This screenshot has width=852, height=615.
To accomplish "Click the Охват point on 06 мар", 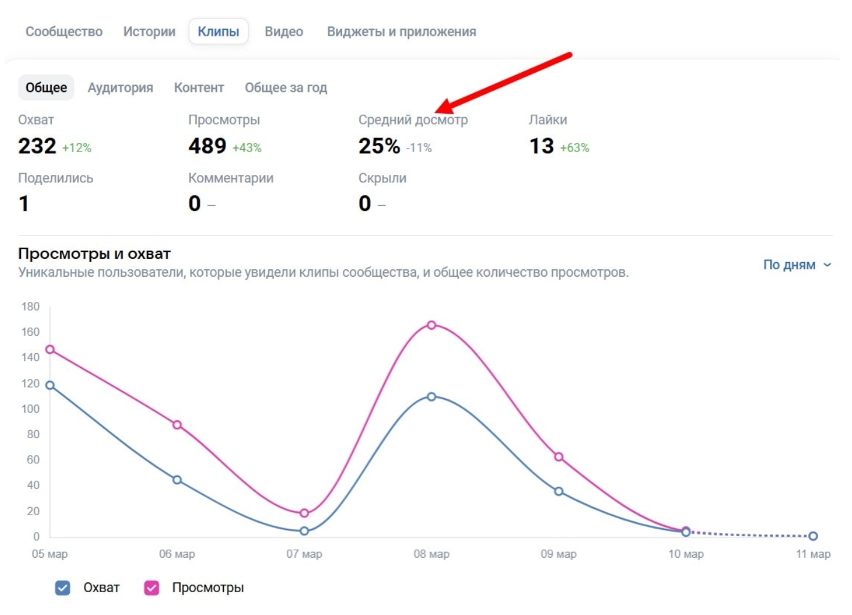I will point(177,480).
